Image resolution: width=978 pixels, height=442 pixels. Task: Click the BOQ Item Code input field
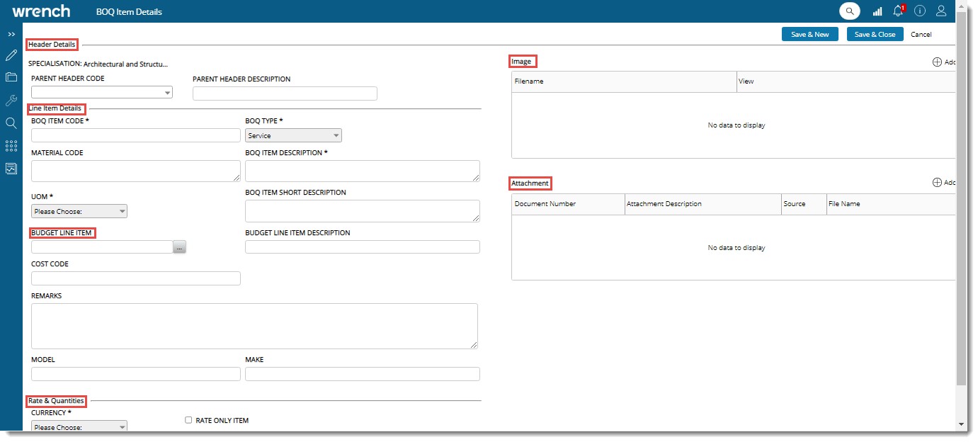(x=136, y=135)
